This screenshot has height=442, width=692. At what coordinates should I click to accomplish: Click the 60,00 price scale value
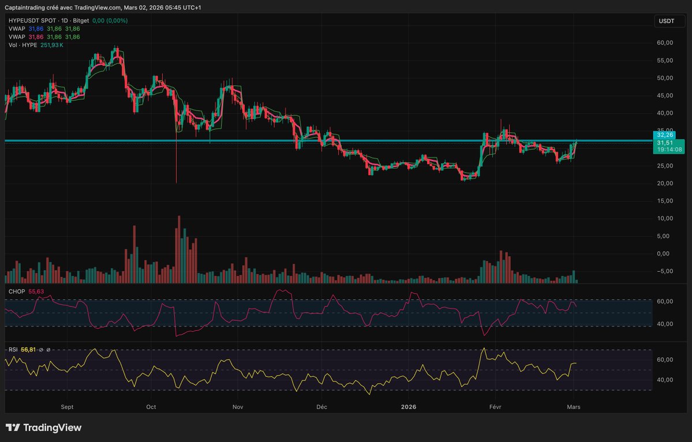click(x=664, y=42)
